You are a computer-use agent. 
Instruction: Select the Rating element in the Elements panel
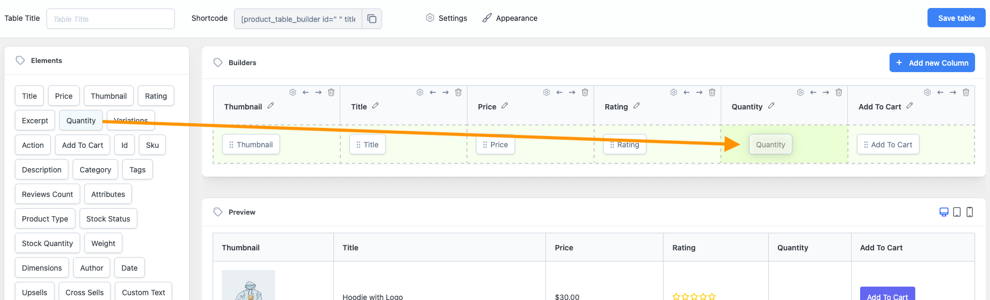[x=156, y=96]
